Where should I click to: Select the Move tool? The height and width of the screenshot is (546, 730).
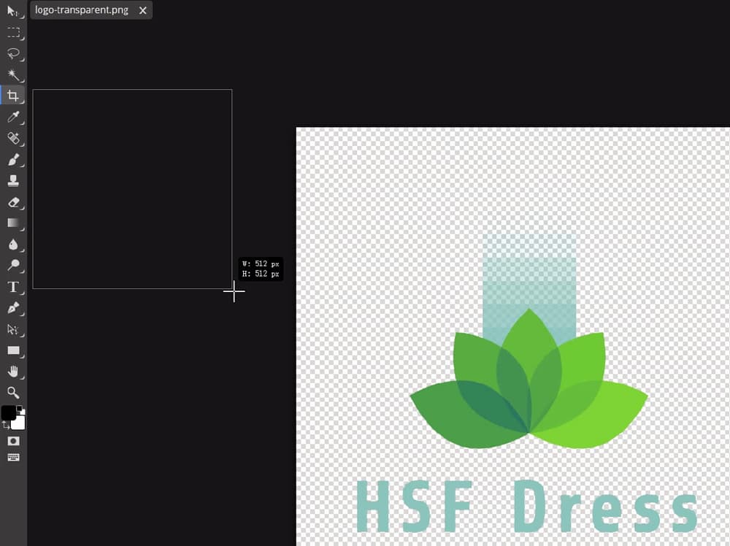(x=12, y=11)
